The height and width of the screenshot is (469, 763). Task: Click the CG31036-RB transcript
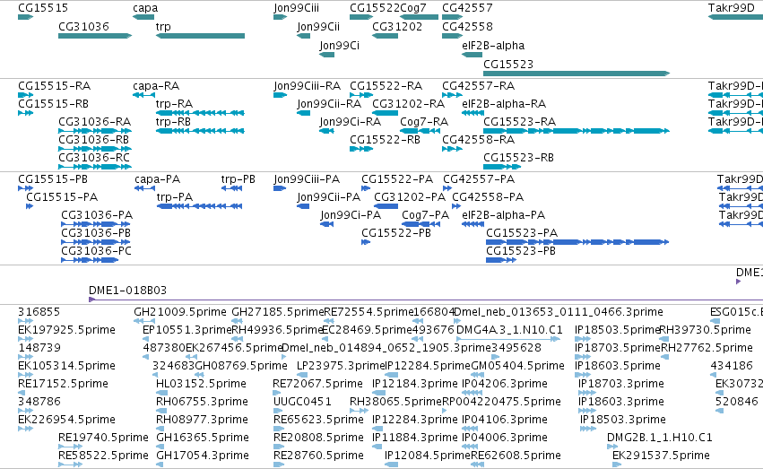[x=95, y=149]
